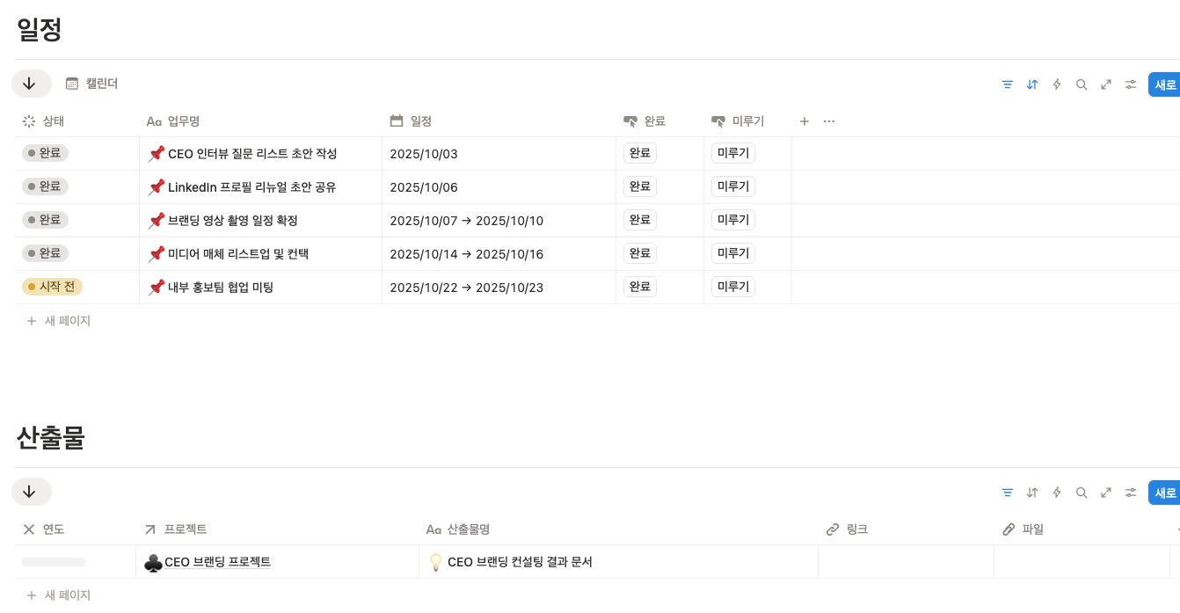Click the search icon in 일정 toolbar

coord(1082,84)
